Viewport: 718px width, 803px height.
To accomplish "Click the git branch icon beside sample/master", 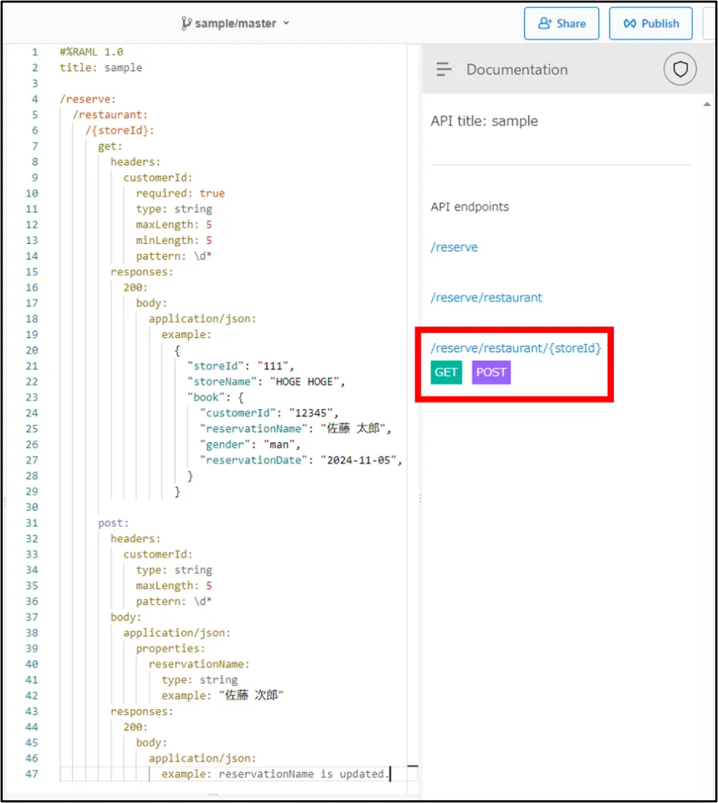I will pyautogui.click(x=187, y=23).
